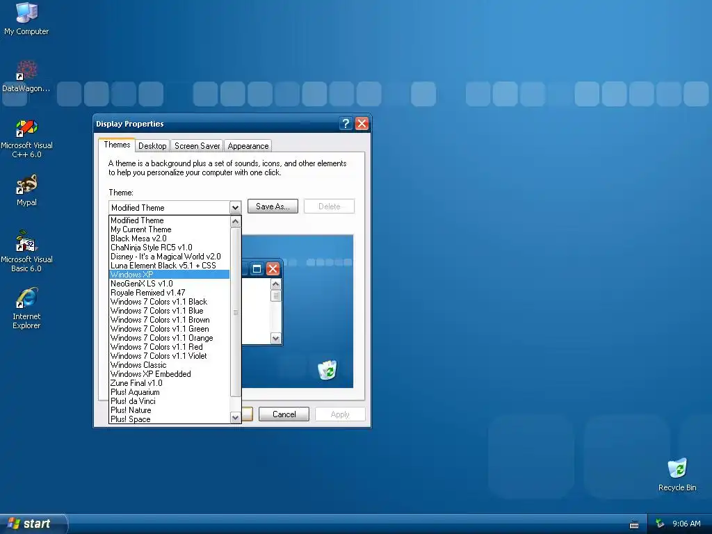The image size is (712, 534).
Task: Select Microsoft Visual Basic 6.0 shortcut
Action: click(x=26, y=252)
